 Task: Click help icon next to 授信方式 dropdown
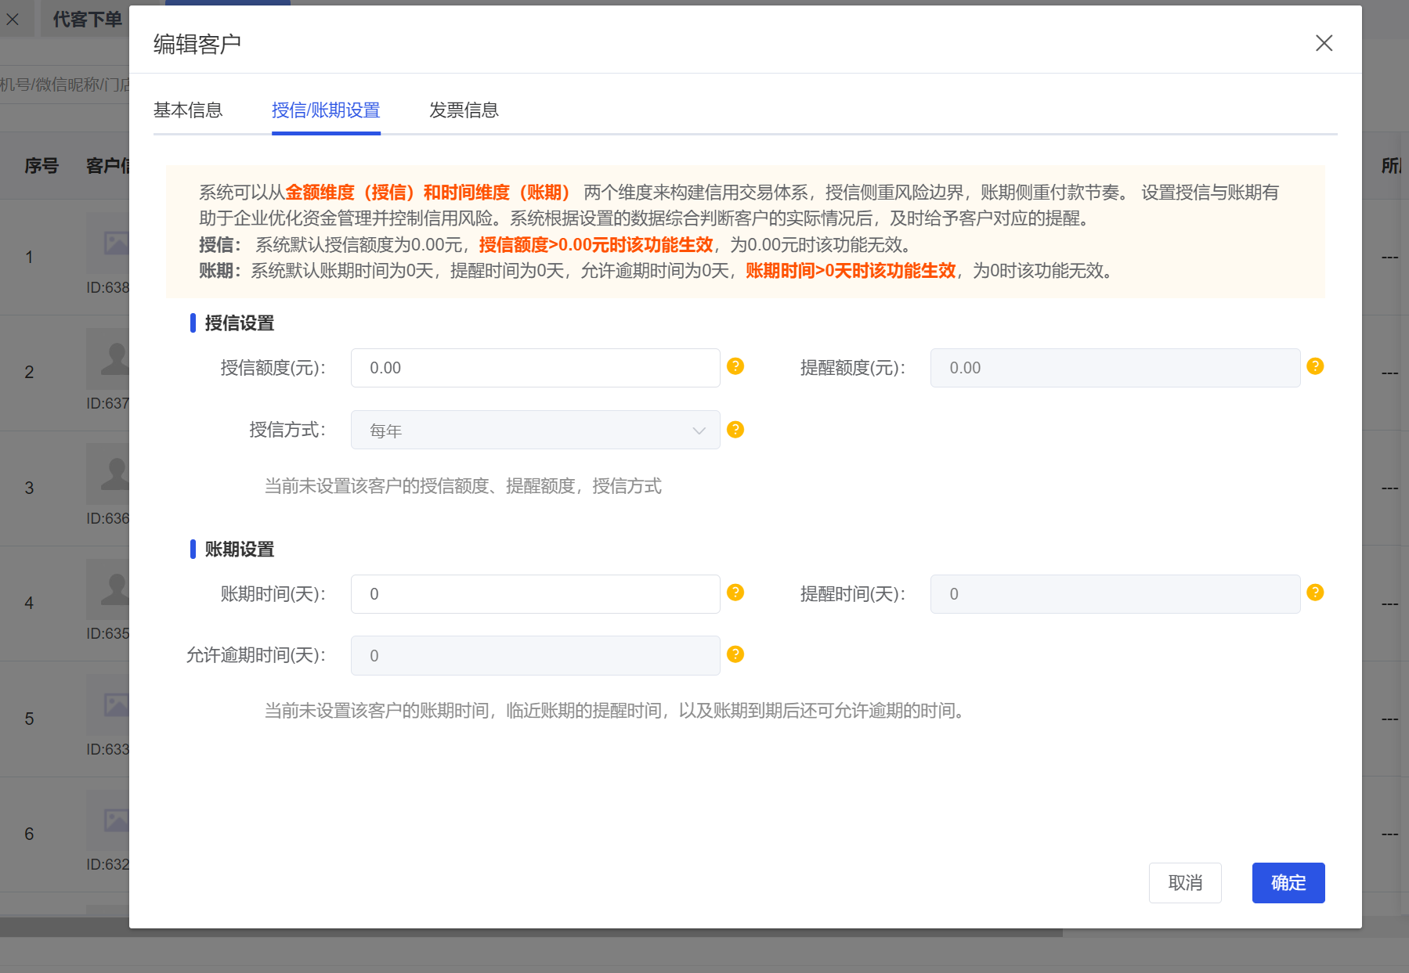pos(735,430)
